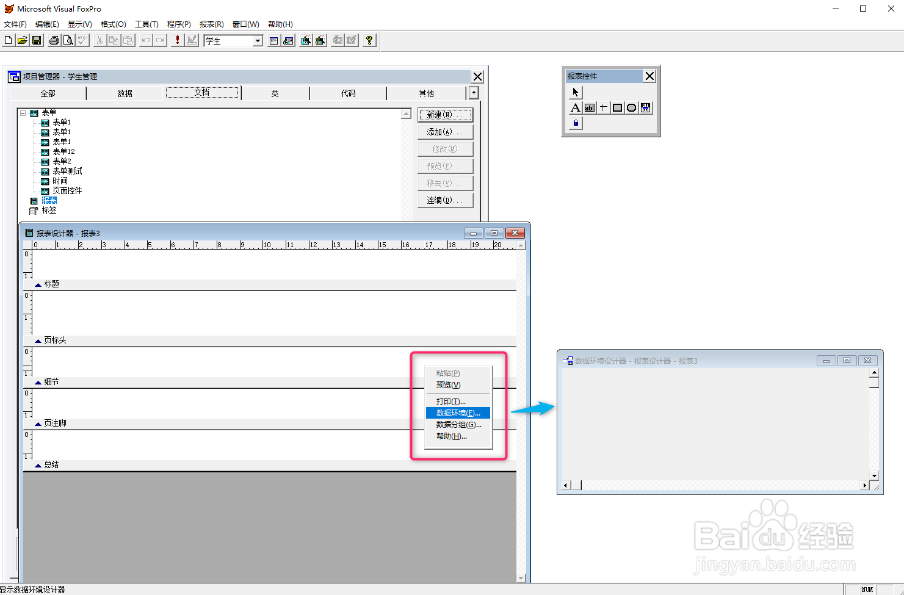
Task: Select the 表单12 tree item
Action: (63, 151)
